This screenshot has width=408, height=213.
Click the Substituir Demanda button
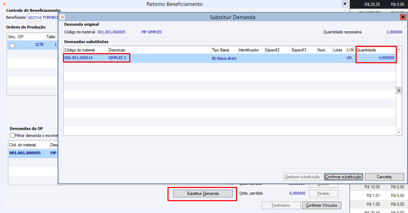coord(203,194)
